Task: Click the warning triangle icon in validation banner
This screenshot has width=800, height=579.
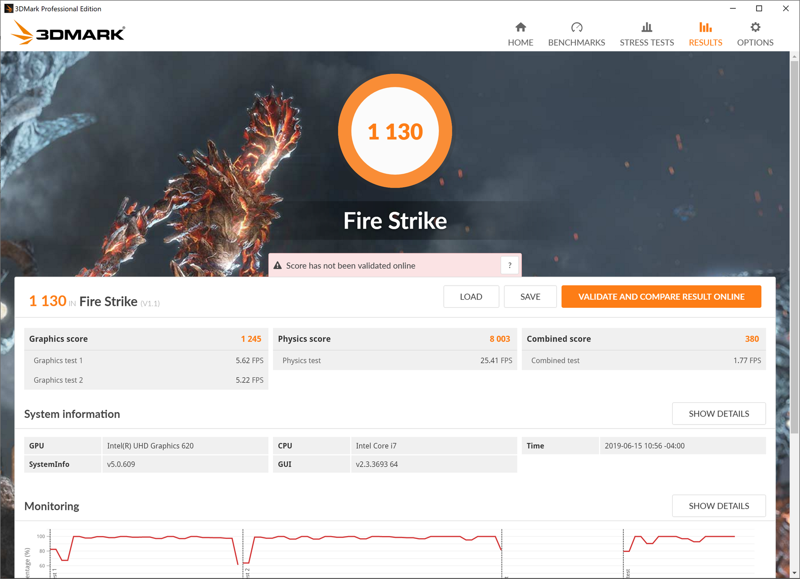Action: (278, 265)
